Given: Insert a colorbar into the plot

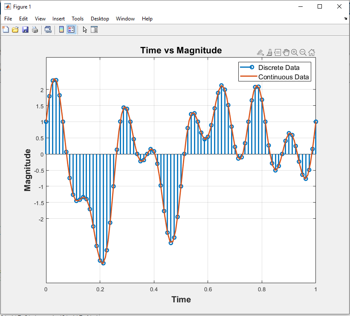Looking at the screenshot, I should click(61, 29).
